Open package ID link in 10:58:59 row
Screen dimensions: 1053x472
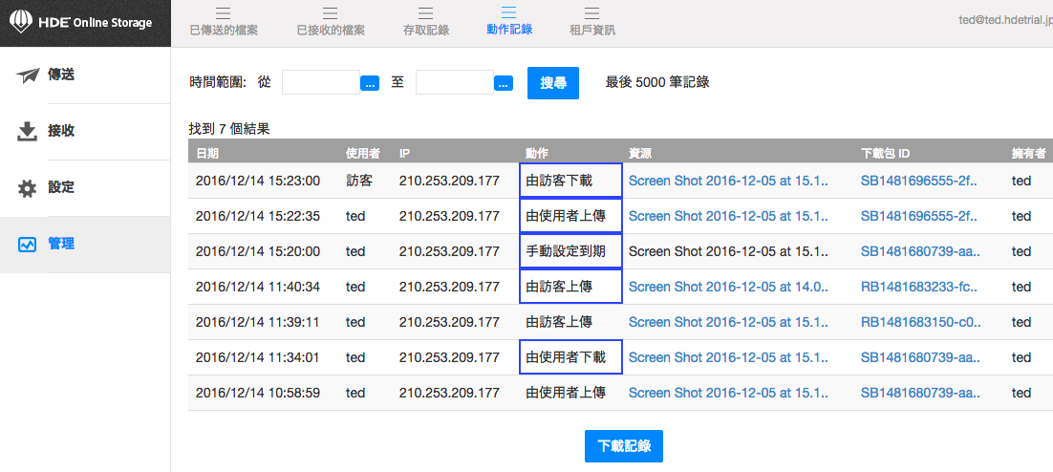point(921,393)
